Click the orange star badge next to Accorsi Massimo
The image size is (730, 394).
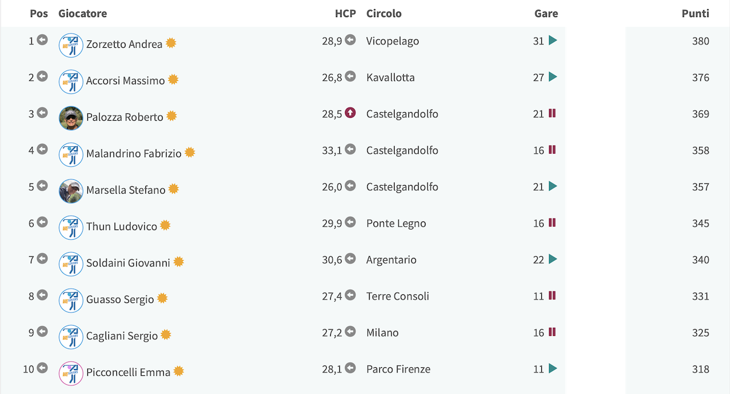click(173, 80)
